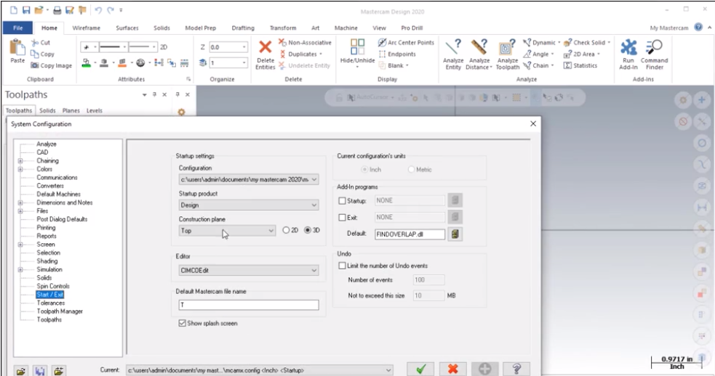Browse for Default add-in program file

[455, 234]
